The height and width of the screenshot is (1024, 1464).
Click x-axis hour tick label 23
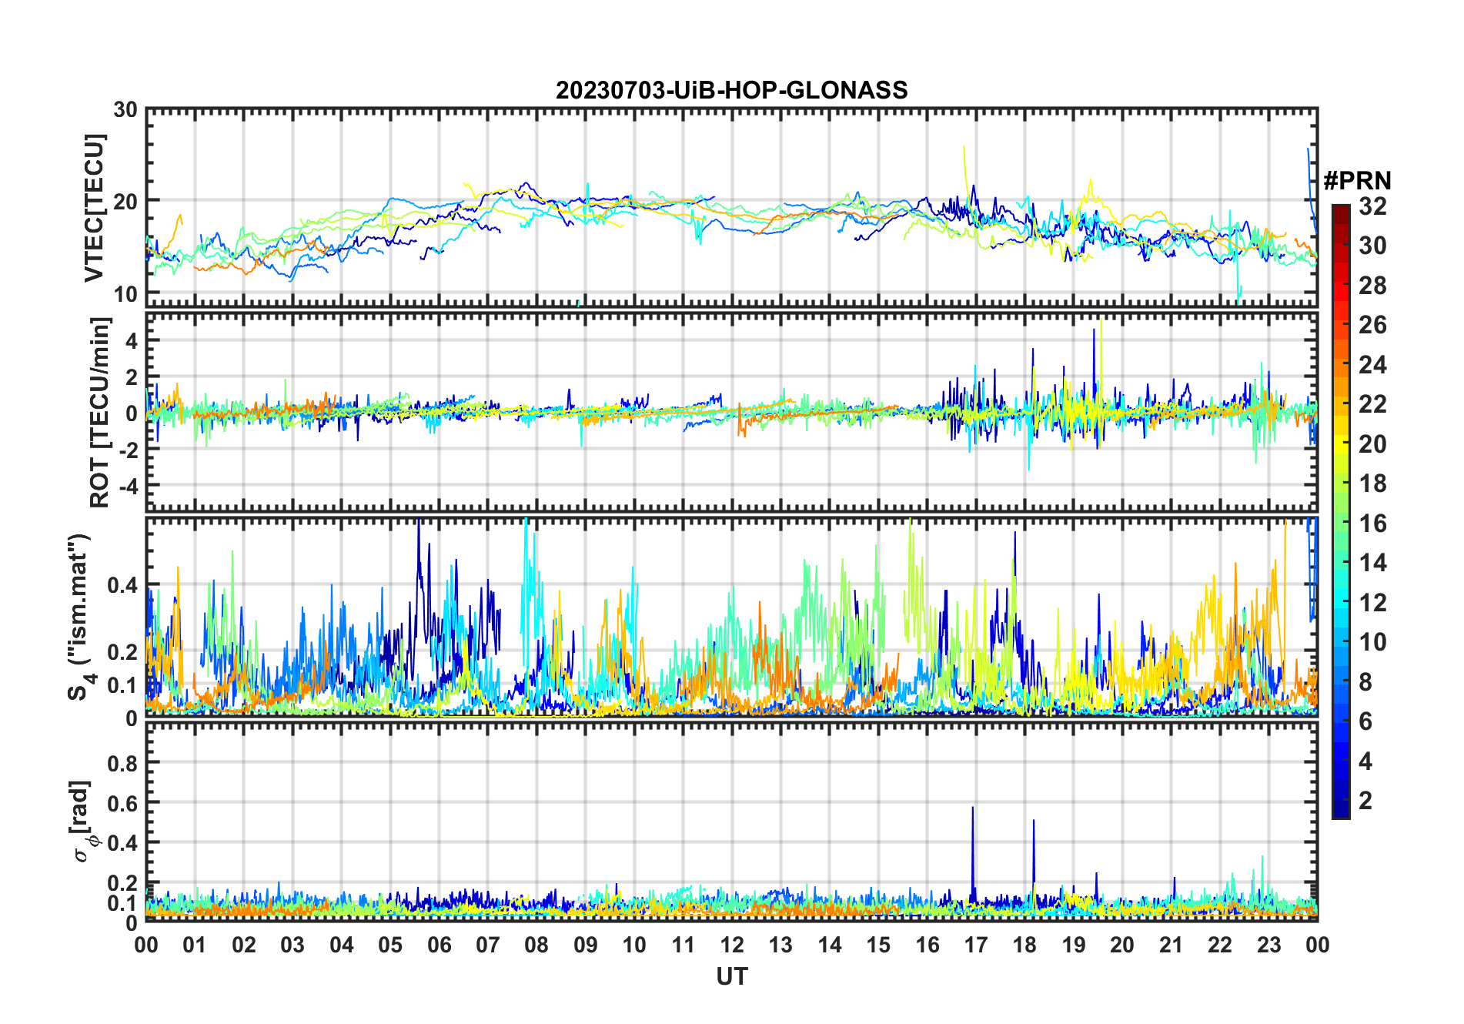click(x=1268, y=945)
